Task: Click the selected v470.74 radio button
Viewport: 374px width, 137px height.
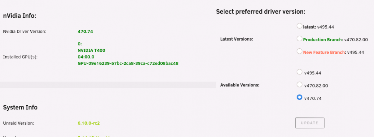Action: pyautogui.click(x=299, y=97)
